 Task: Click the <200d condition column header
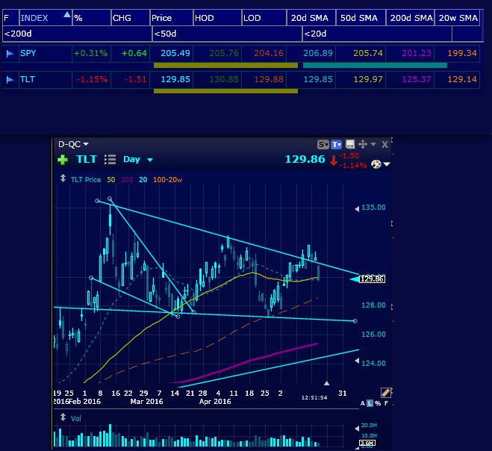click(77, 34)
